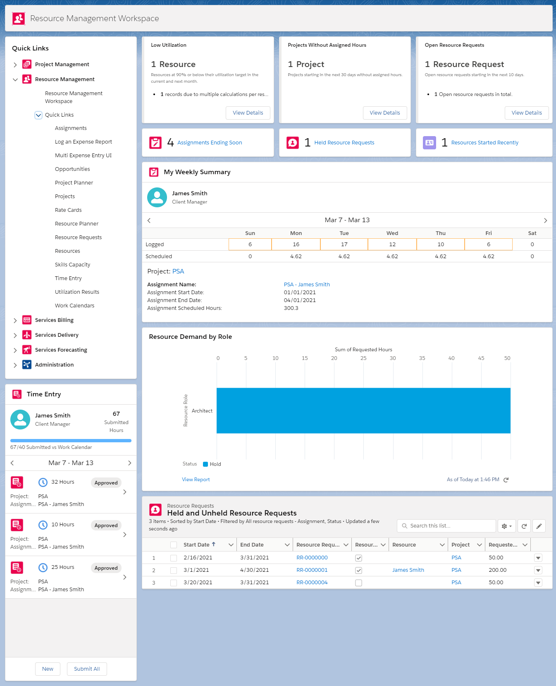Go to next week in My Weekly Summary
The width and height of the screenshot is (556, 686).
pos(545,221)
